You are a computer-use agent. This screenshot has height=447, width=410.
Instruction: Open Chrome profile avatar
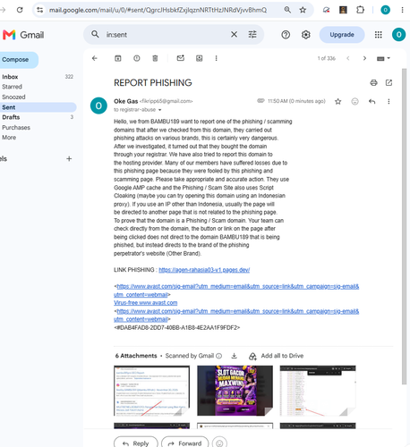[385, 10]
